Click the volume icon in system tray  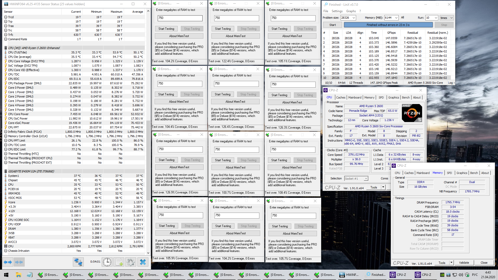coord(461,275)
